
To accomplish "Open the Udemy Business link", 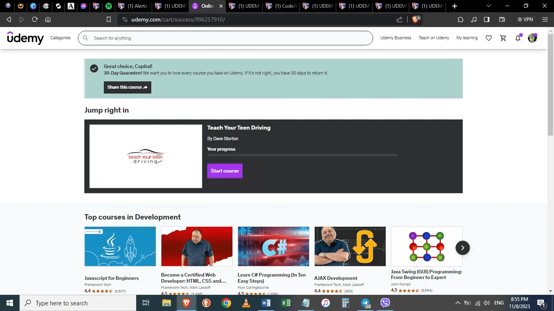I will tap(396, 38).
